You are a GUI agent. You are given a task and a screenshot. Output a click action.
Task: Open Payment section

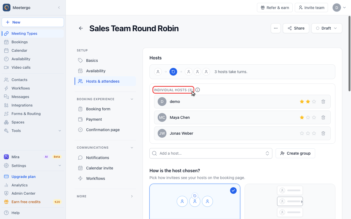(x=105, y=119)
